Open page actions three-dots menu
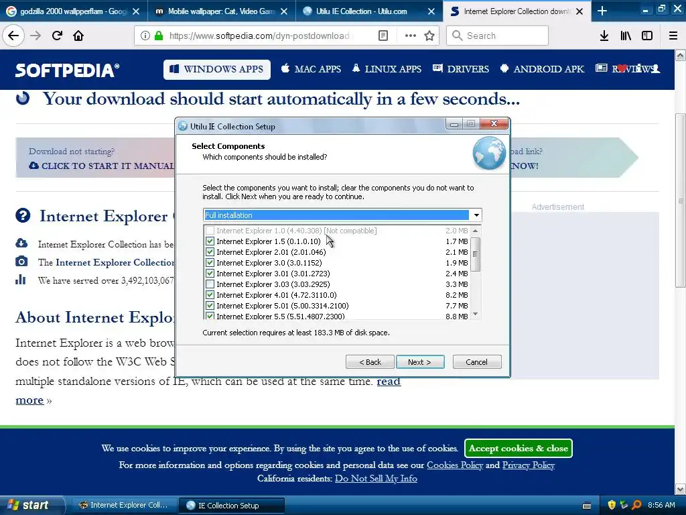Viewport: 686px width, 515px height. pos(411,36)
